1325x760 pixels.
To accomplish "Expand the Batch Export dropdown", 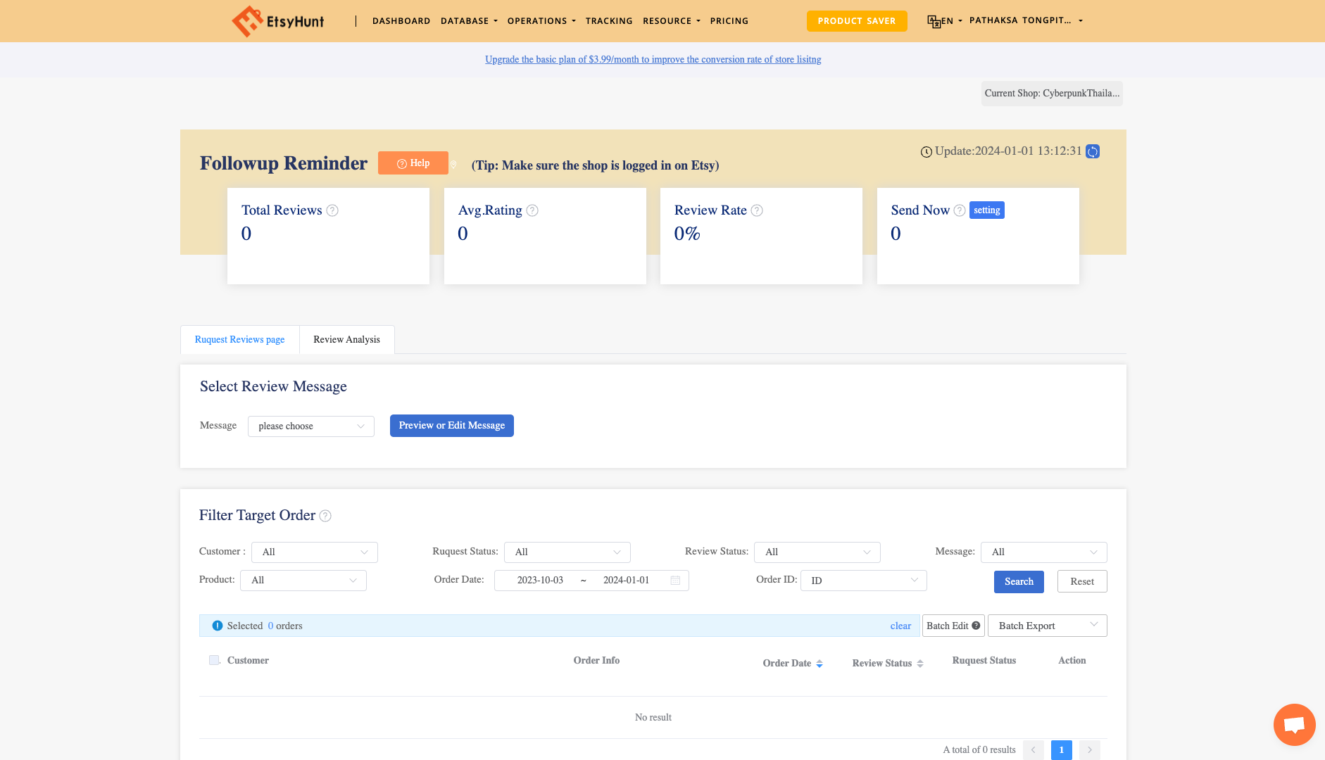I will [x=1047, y=626].
